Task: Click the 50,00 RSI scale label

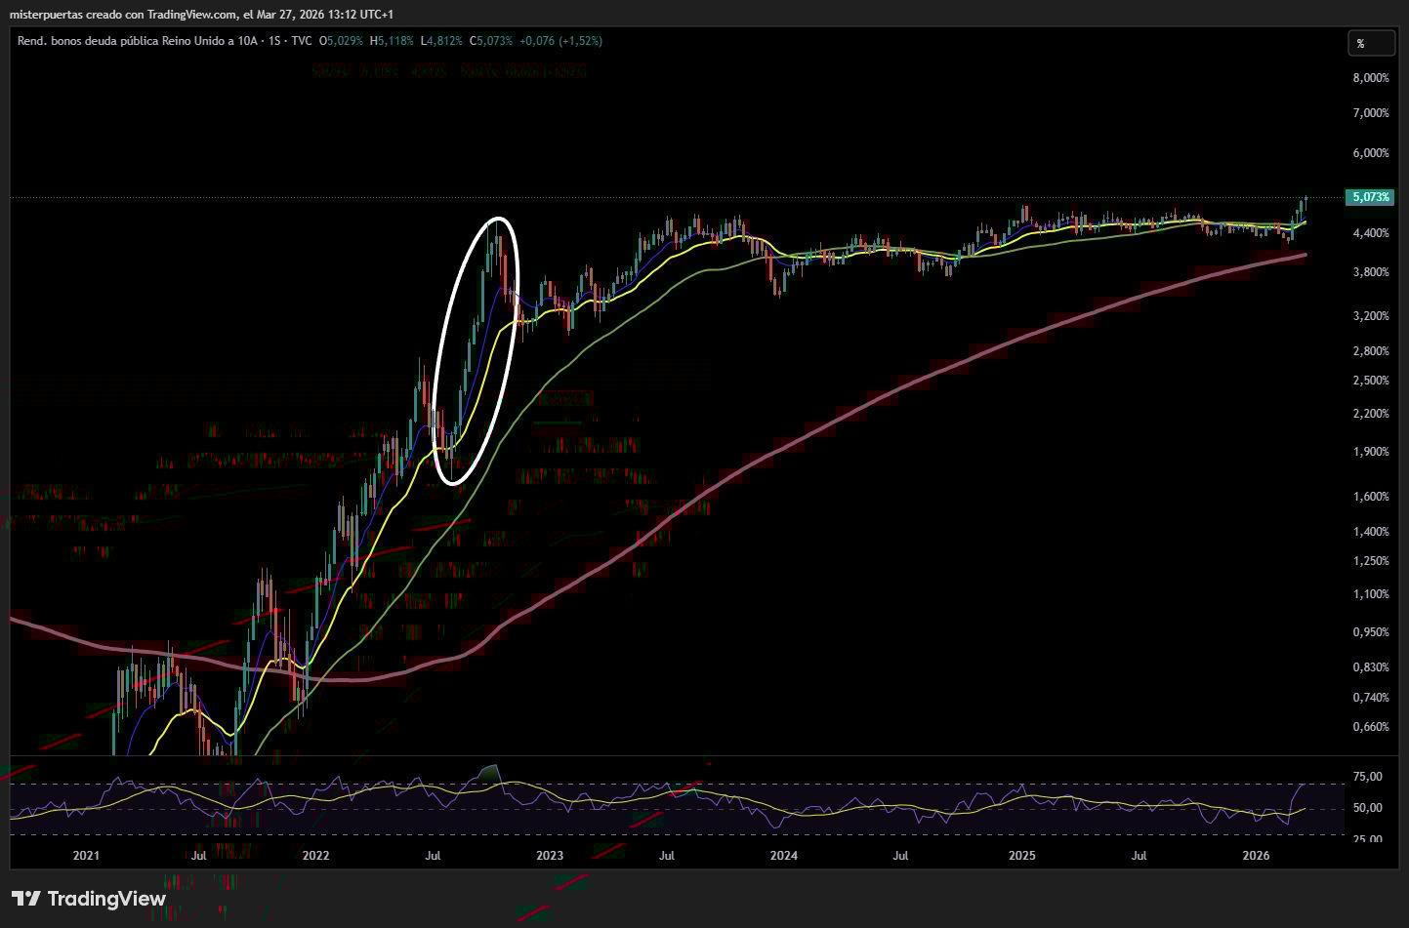Action: pos(1368,808)
